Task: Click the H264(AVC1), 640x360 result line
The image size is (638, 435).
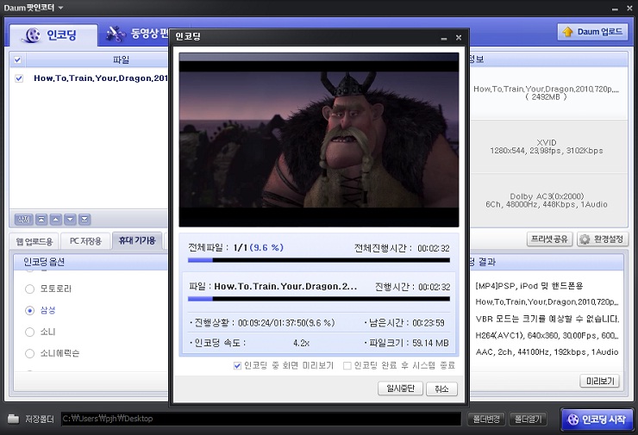Action: tap(547, 335)
